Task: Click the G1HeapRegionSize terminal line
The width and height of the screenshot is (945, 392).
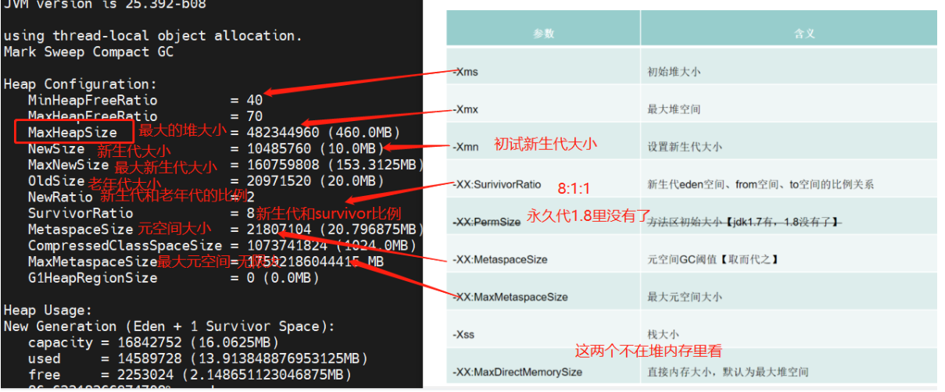Action: coord(92,278)
